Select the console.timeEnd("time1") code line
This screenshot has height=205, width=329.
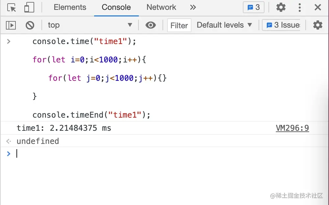pos(91,115)
